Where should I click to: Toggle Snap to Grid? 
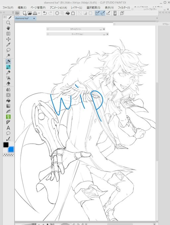(x=108, y=13)
